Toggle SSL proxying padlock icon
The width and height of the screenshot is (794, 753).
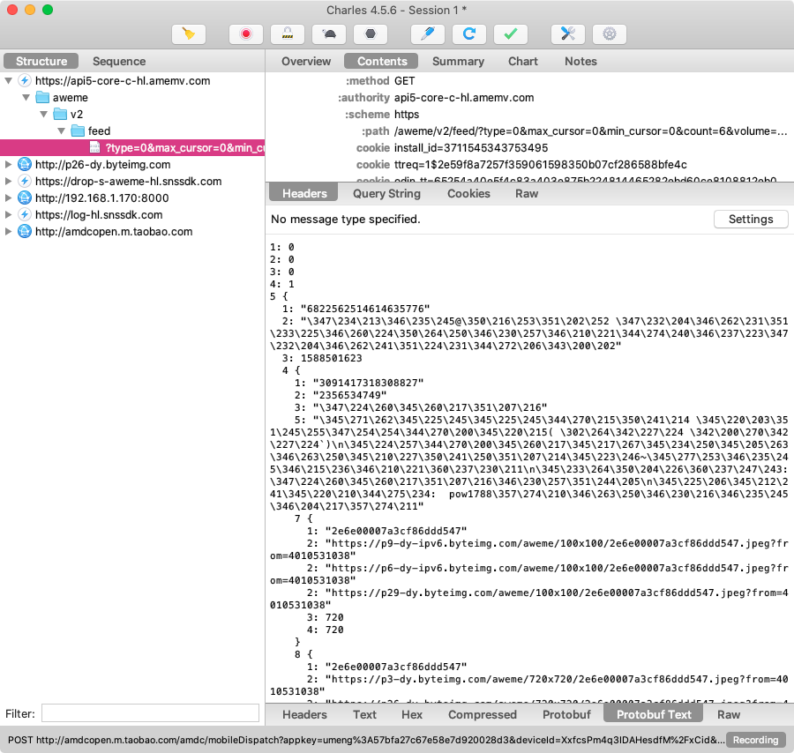(288, 34)
